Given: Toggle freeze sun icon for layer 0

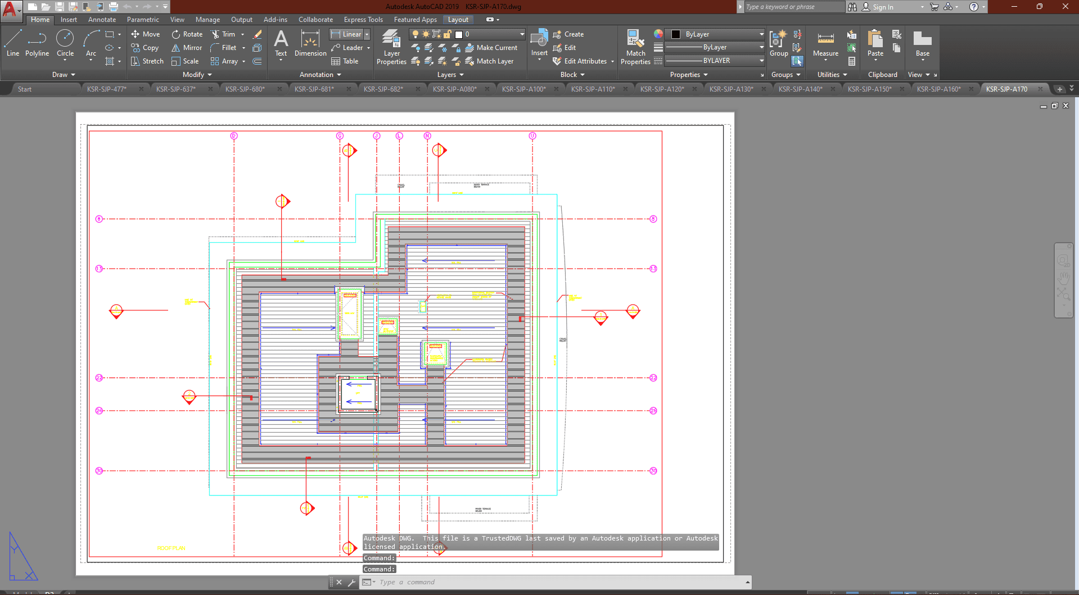Looking at the screenshot, I should pyautogui.click(x=426, y=34).
